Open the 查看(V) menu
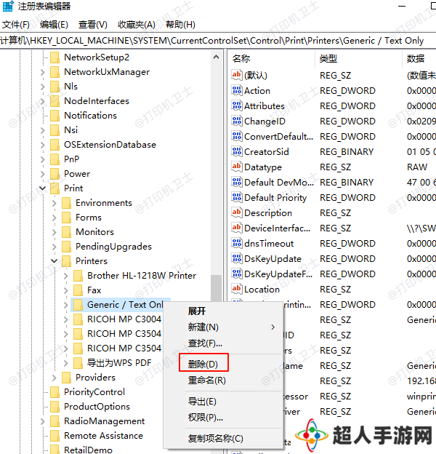 point(93,25)
